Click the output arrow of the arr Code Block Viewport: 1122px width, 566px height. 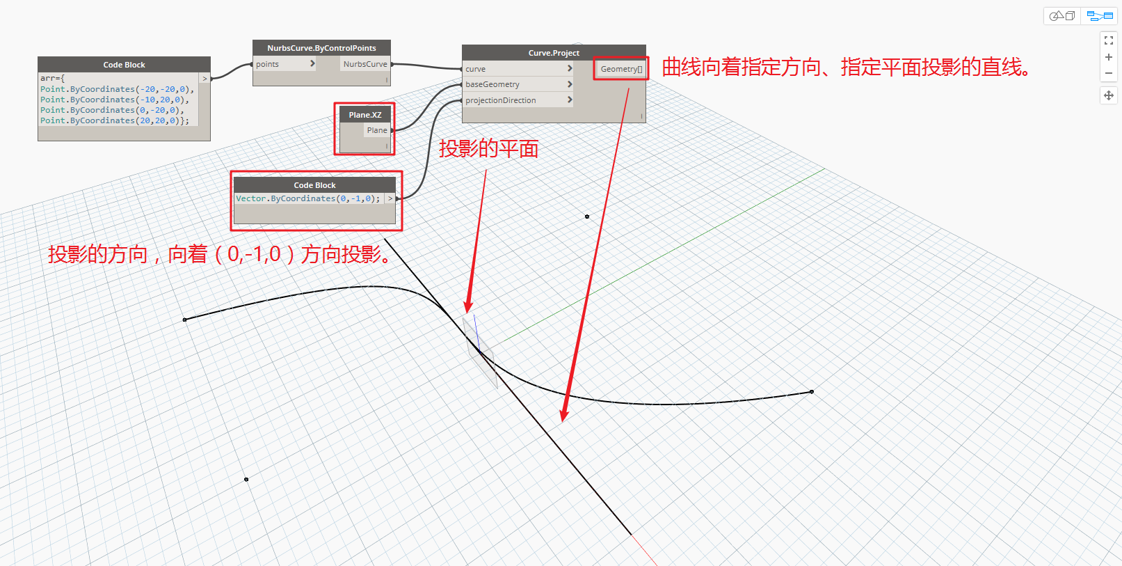coord(205,79)
